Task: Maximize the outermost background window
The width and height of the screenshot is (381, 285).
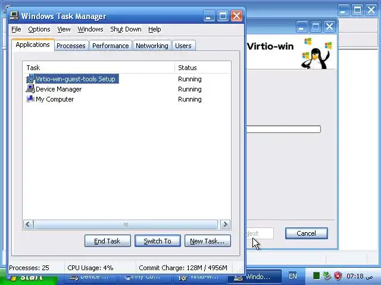Action: (x=357, y=10)
